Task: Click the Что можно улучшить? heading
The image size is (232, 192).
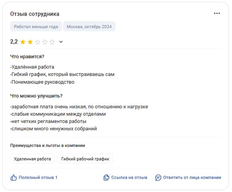Action: 36,96
